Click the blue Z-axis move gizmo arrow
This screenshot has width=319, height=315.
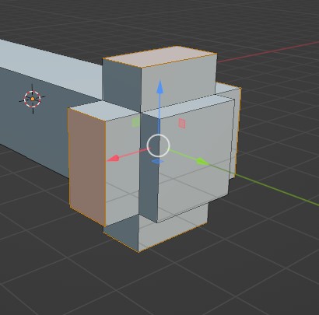click(x=160, y=87)
